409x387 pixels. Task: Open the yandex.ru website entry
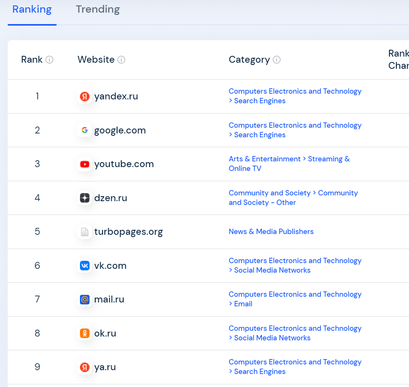coord(116,96)
